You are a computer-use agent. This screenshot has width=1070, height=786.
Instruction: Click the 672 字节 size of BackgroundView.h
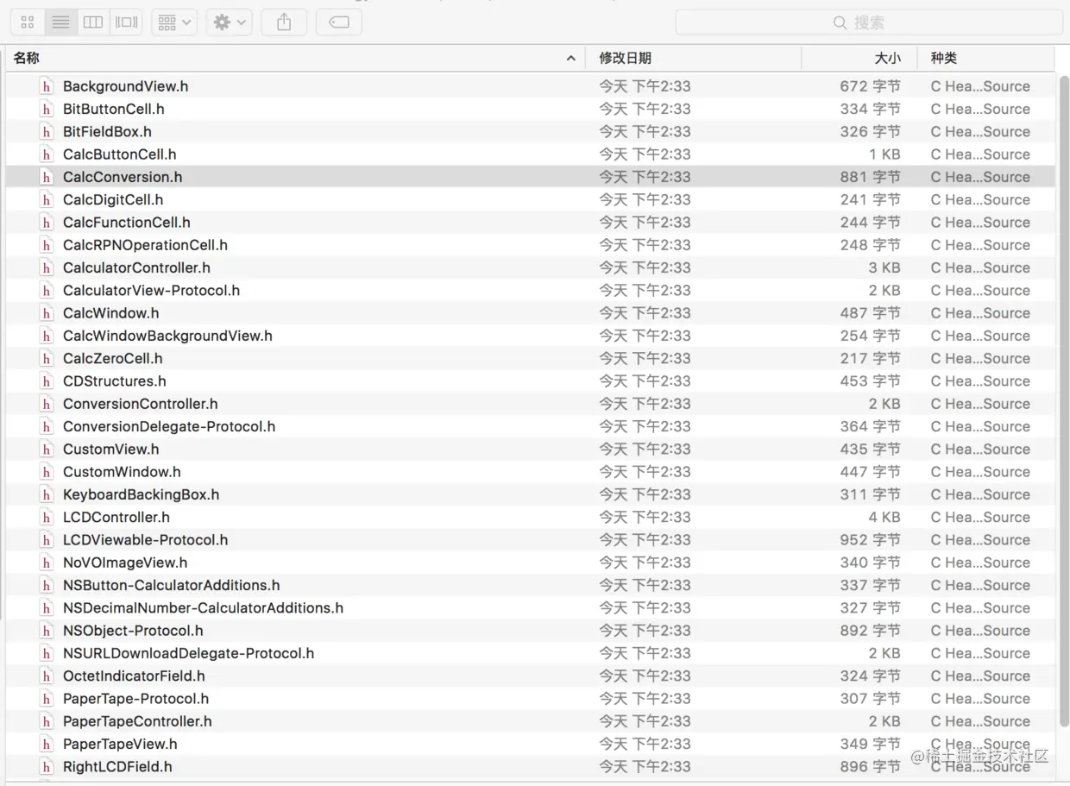pyautogui.click(x=870, y=86)
